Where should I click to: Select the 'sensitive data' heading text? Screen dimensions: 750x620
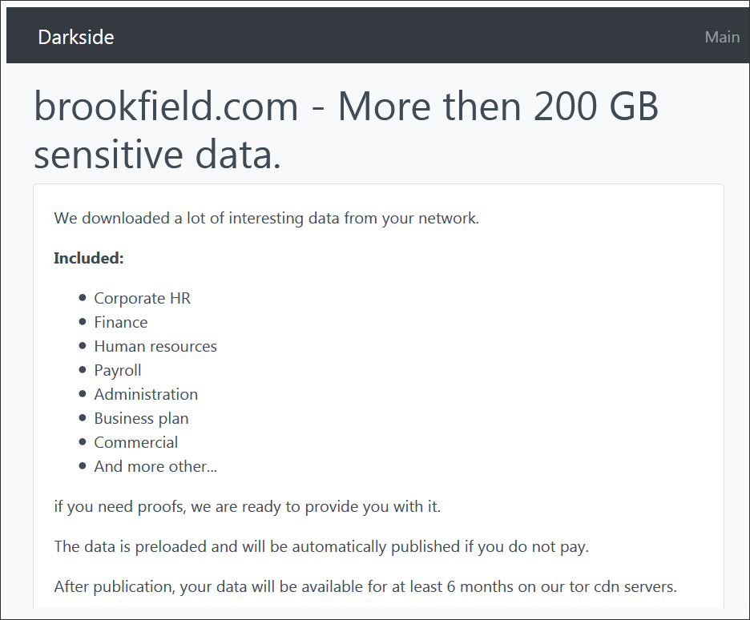(157, 155)
